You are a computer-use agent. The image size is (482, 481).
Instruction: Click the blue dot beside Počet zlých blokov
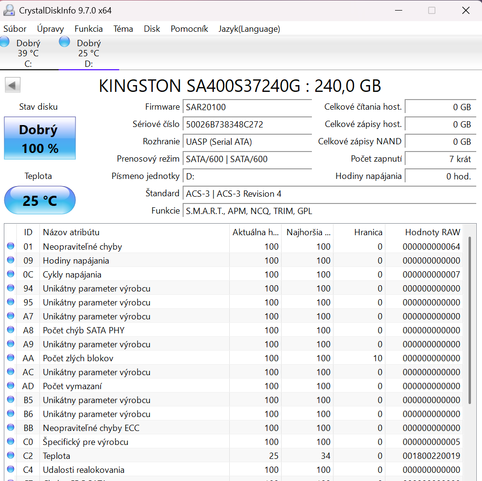click(x=11, y=358)
